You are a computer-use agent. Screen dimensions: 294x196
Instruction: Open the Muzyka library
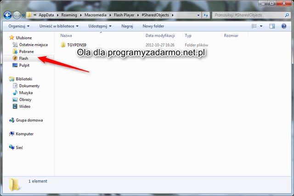[x=27, y=93]
